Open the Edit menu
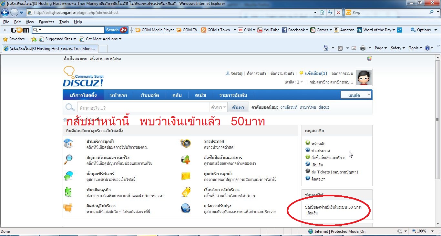 [17, 22]
